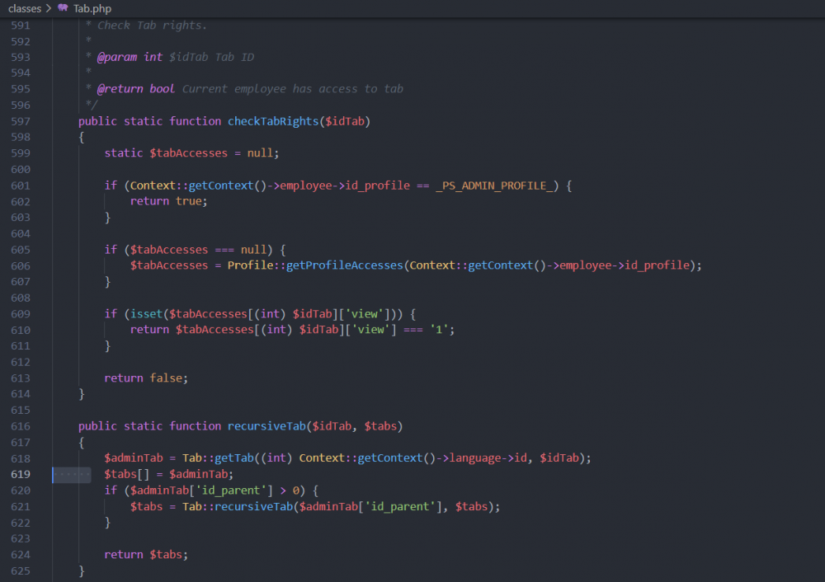This screenshot has height=582, width=825.
Task: Click the 'classes' breadcrumb folder
Action: click(25, 8)
